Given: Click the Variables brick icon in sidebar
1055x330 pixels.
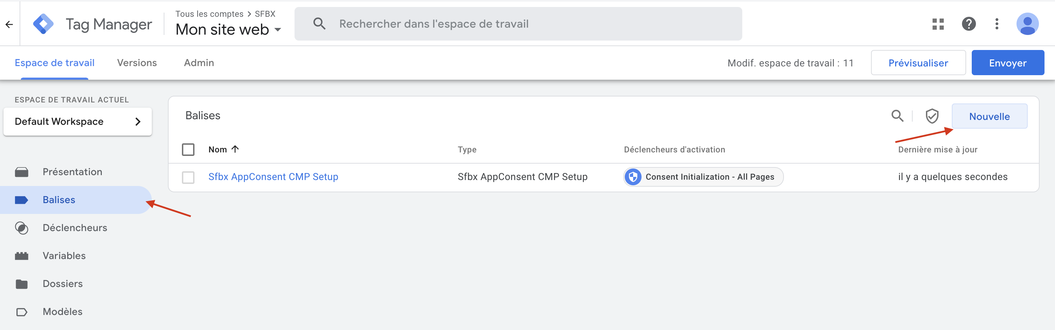Looking at the screenshot, I should [22, 256].
